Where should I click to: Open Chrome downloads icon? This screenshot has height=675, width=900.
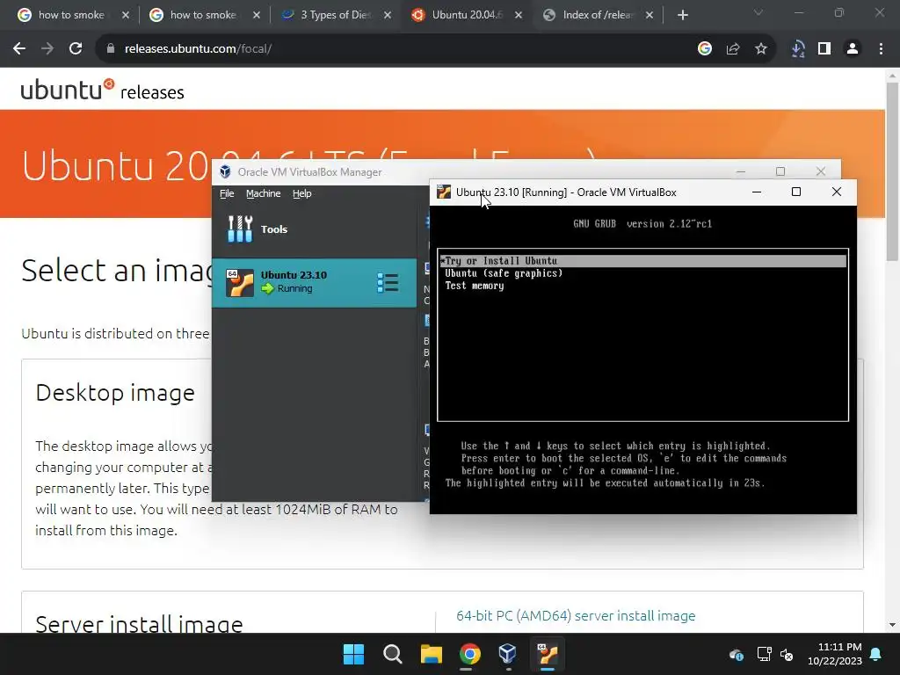(x=798, y=49)
